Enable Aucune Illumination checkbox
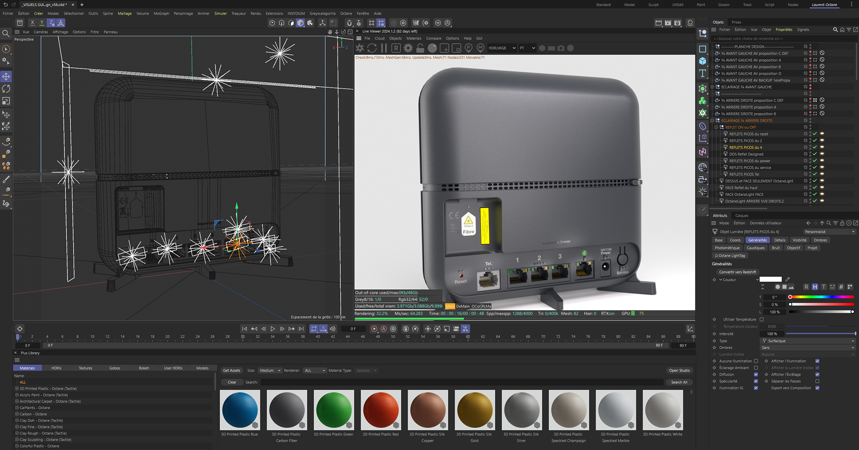Image resolution: width=859 pixels, height=450 pixels. point(756,361)
